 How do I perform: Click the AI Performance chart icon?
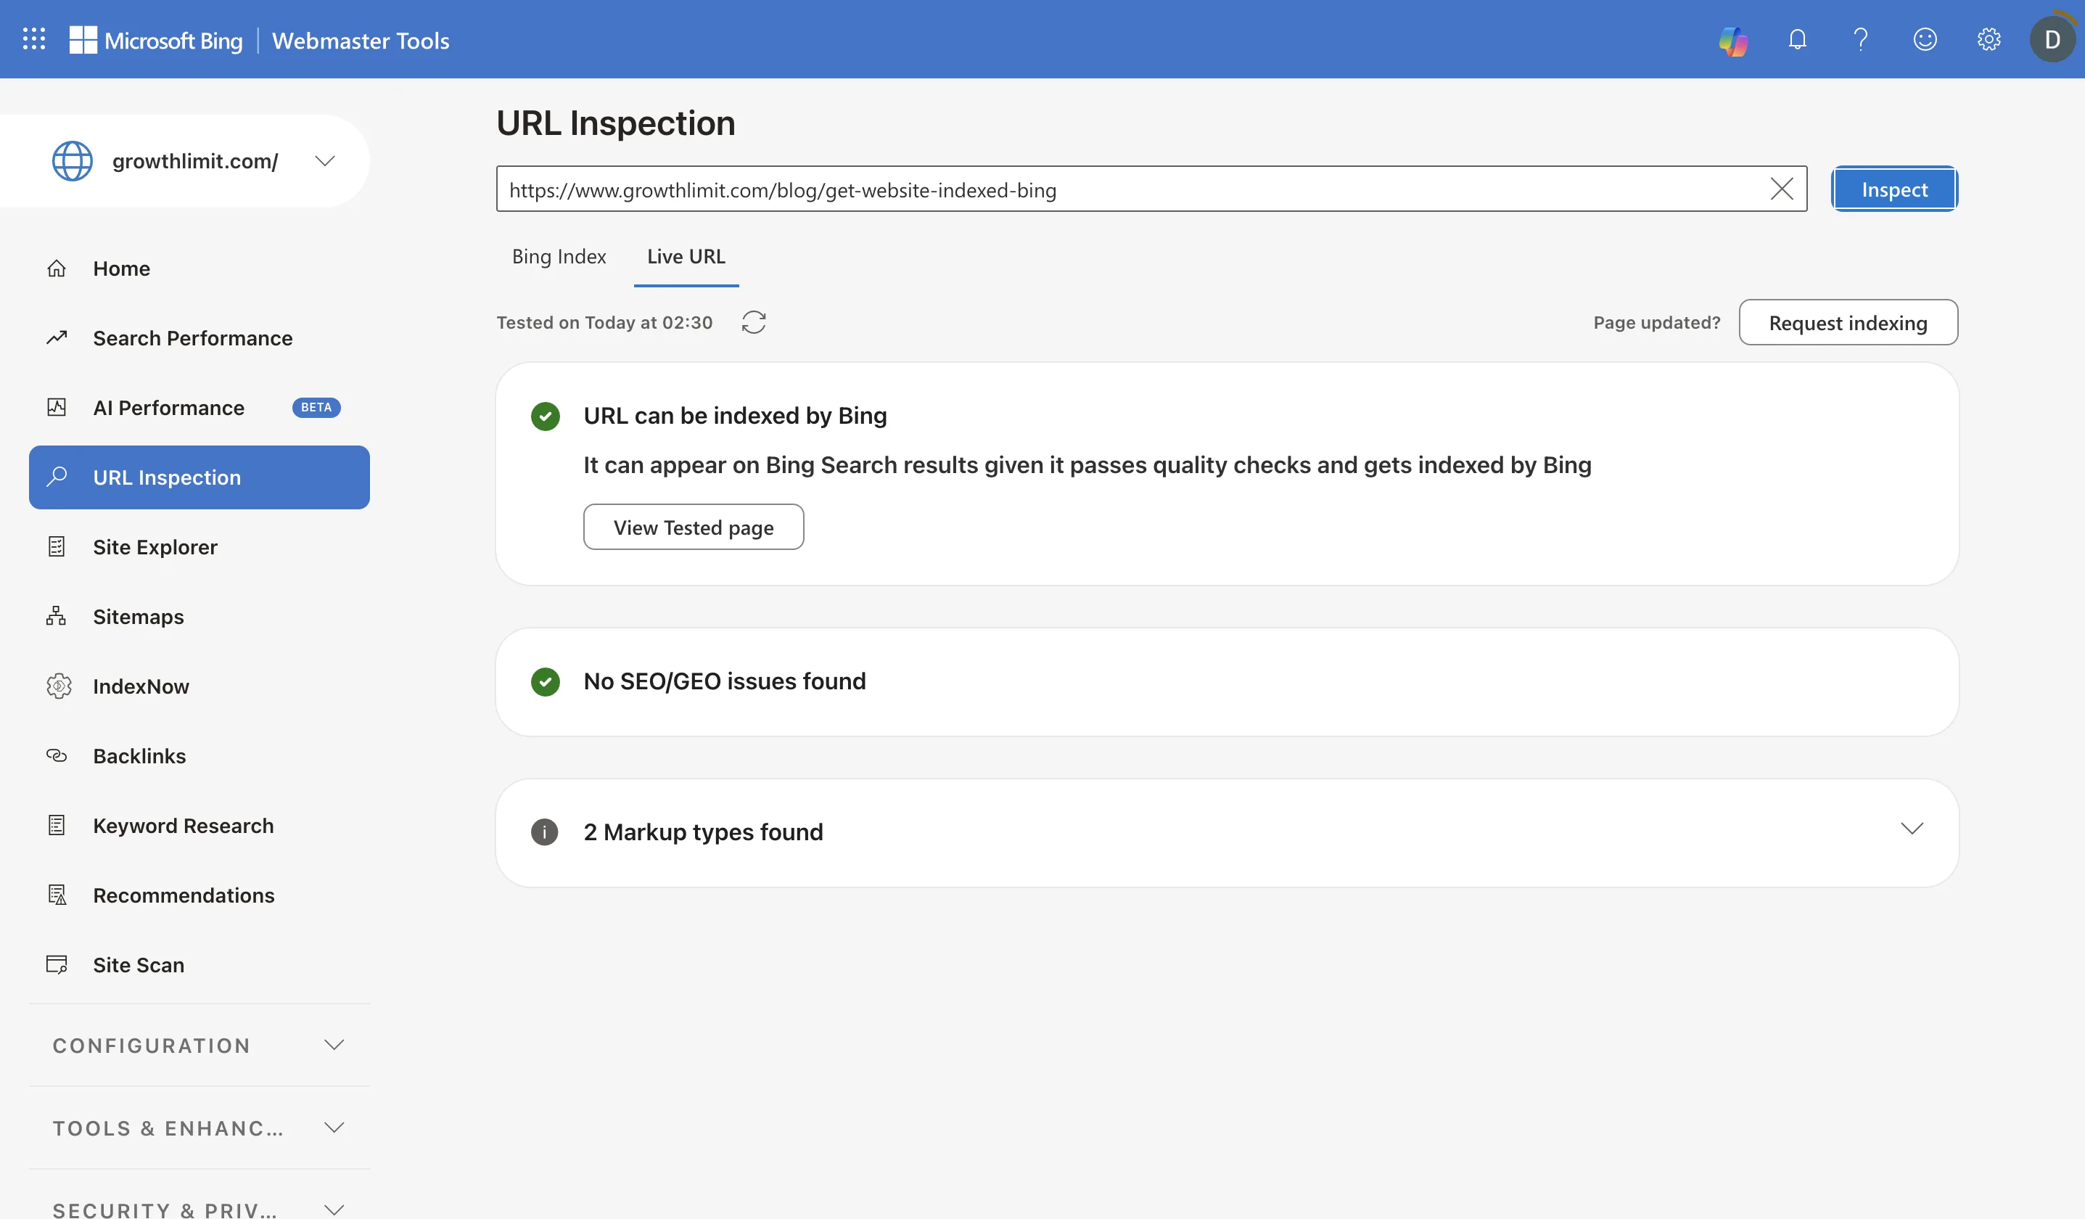click(x=57, y=407)
